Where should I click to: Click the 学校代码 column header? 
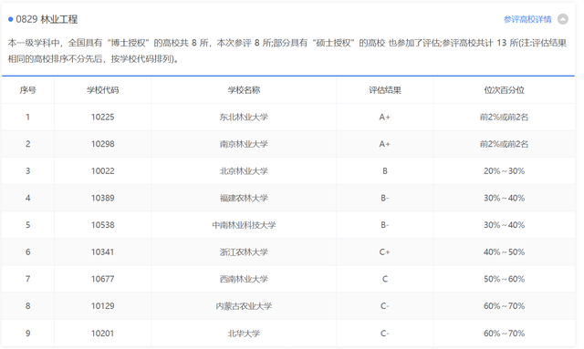pyautogui.click(x=103, y=90)
